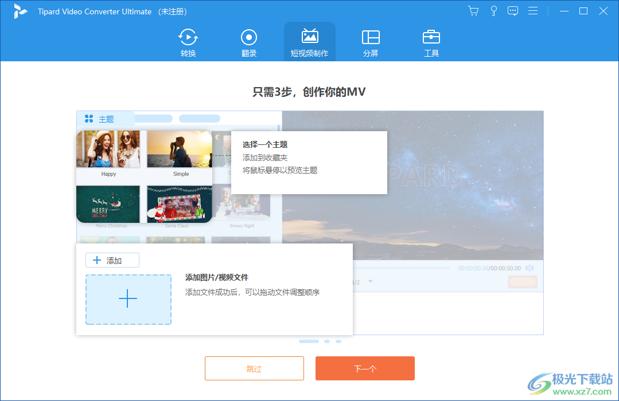The image size is (619, 401).
Task: Open the hamburger menu in title bar
Action: point(532,10)
